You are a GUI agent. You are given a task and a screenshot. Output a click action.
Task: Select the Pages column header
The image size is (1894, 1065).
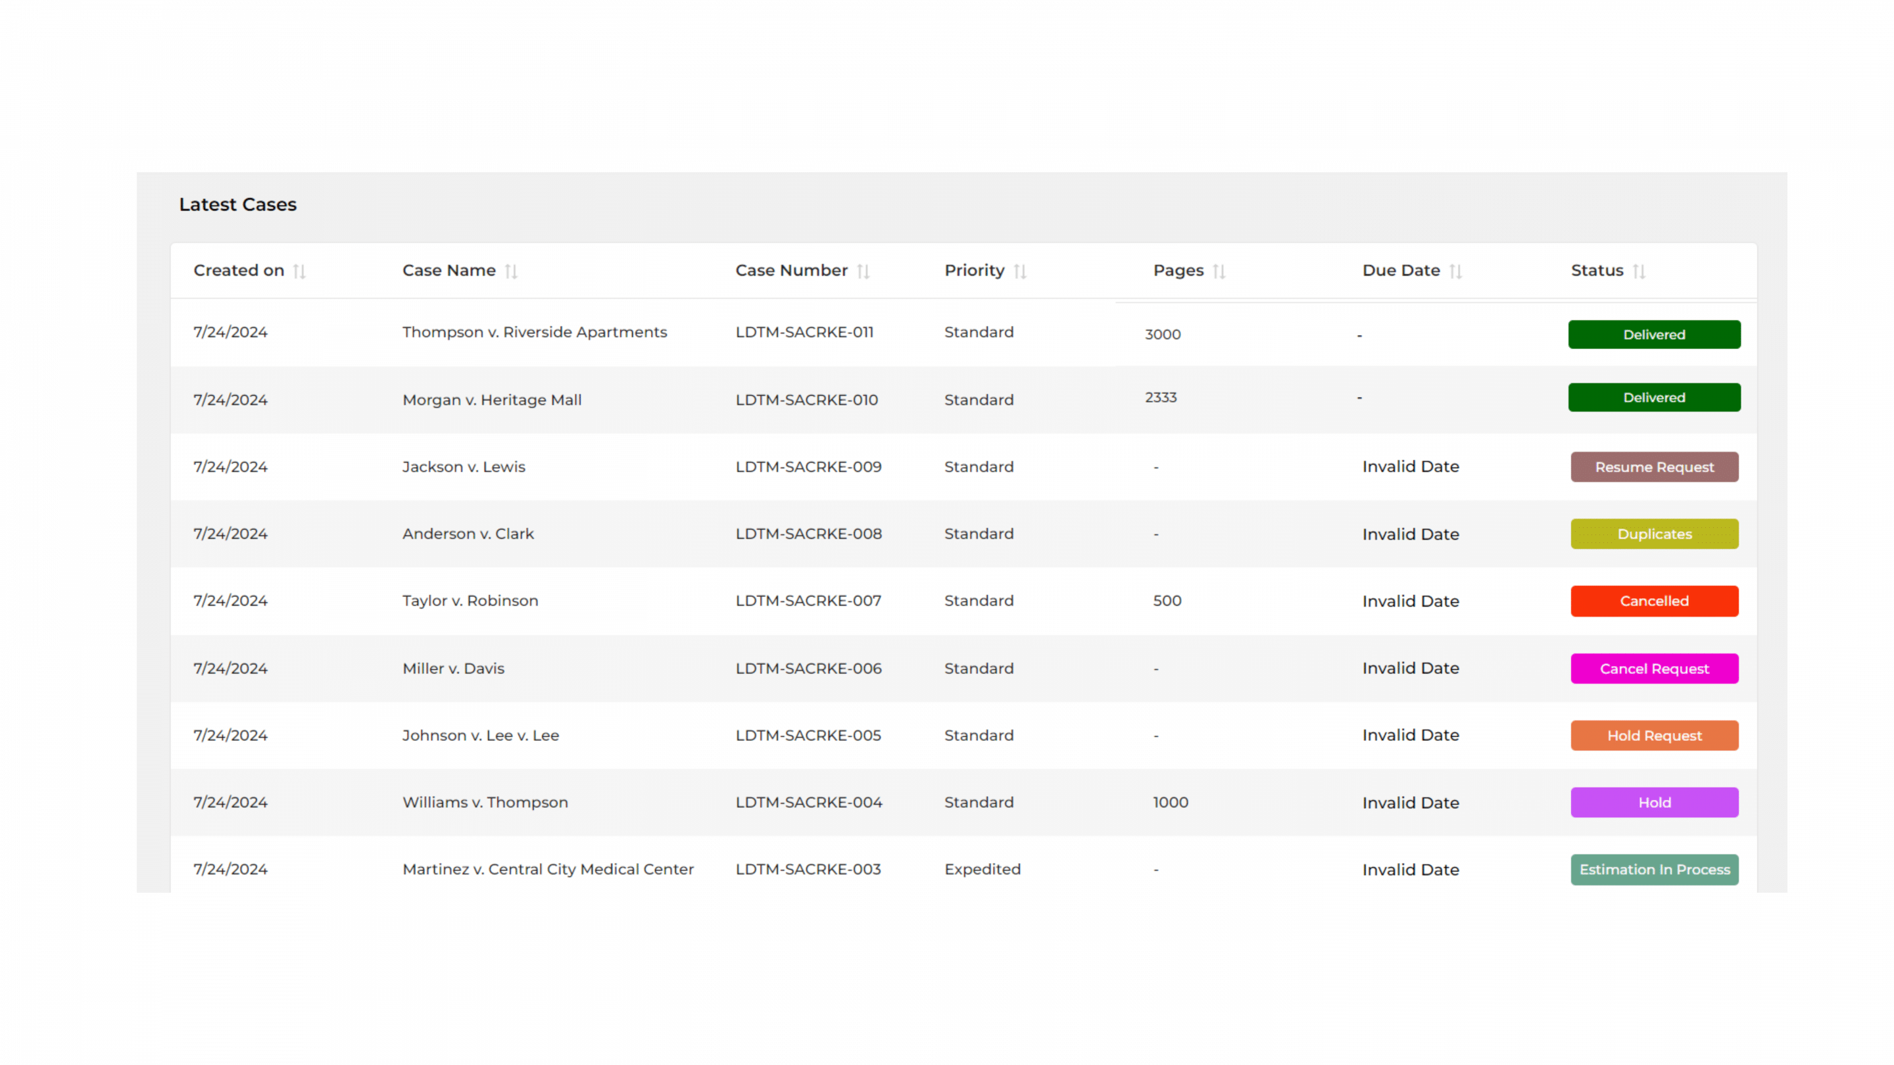(x=1178, y=270)
